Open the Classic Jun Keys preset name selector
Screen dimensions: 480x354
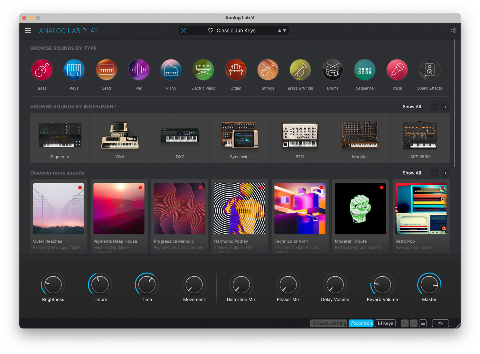point(236,30)
